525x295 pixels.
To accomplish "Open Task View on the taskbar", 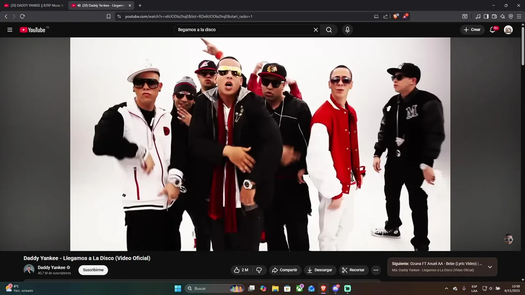I will coord(251,288).
